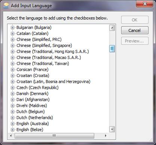Expand Chinese (Simplified, Singapore) node

coord(12,45)
